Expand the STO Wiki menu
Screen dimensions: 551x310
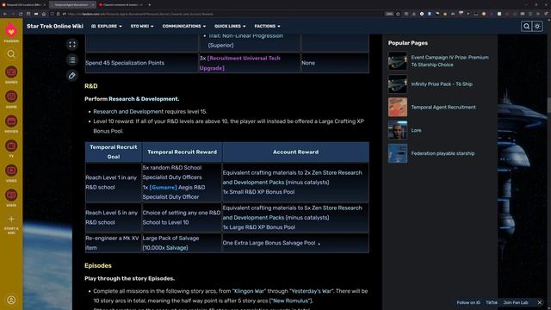(x=142, y=27)
